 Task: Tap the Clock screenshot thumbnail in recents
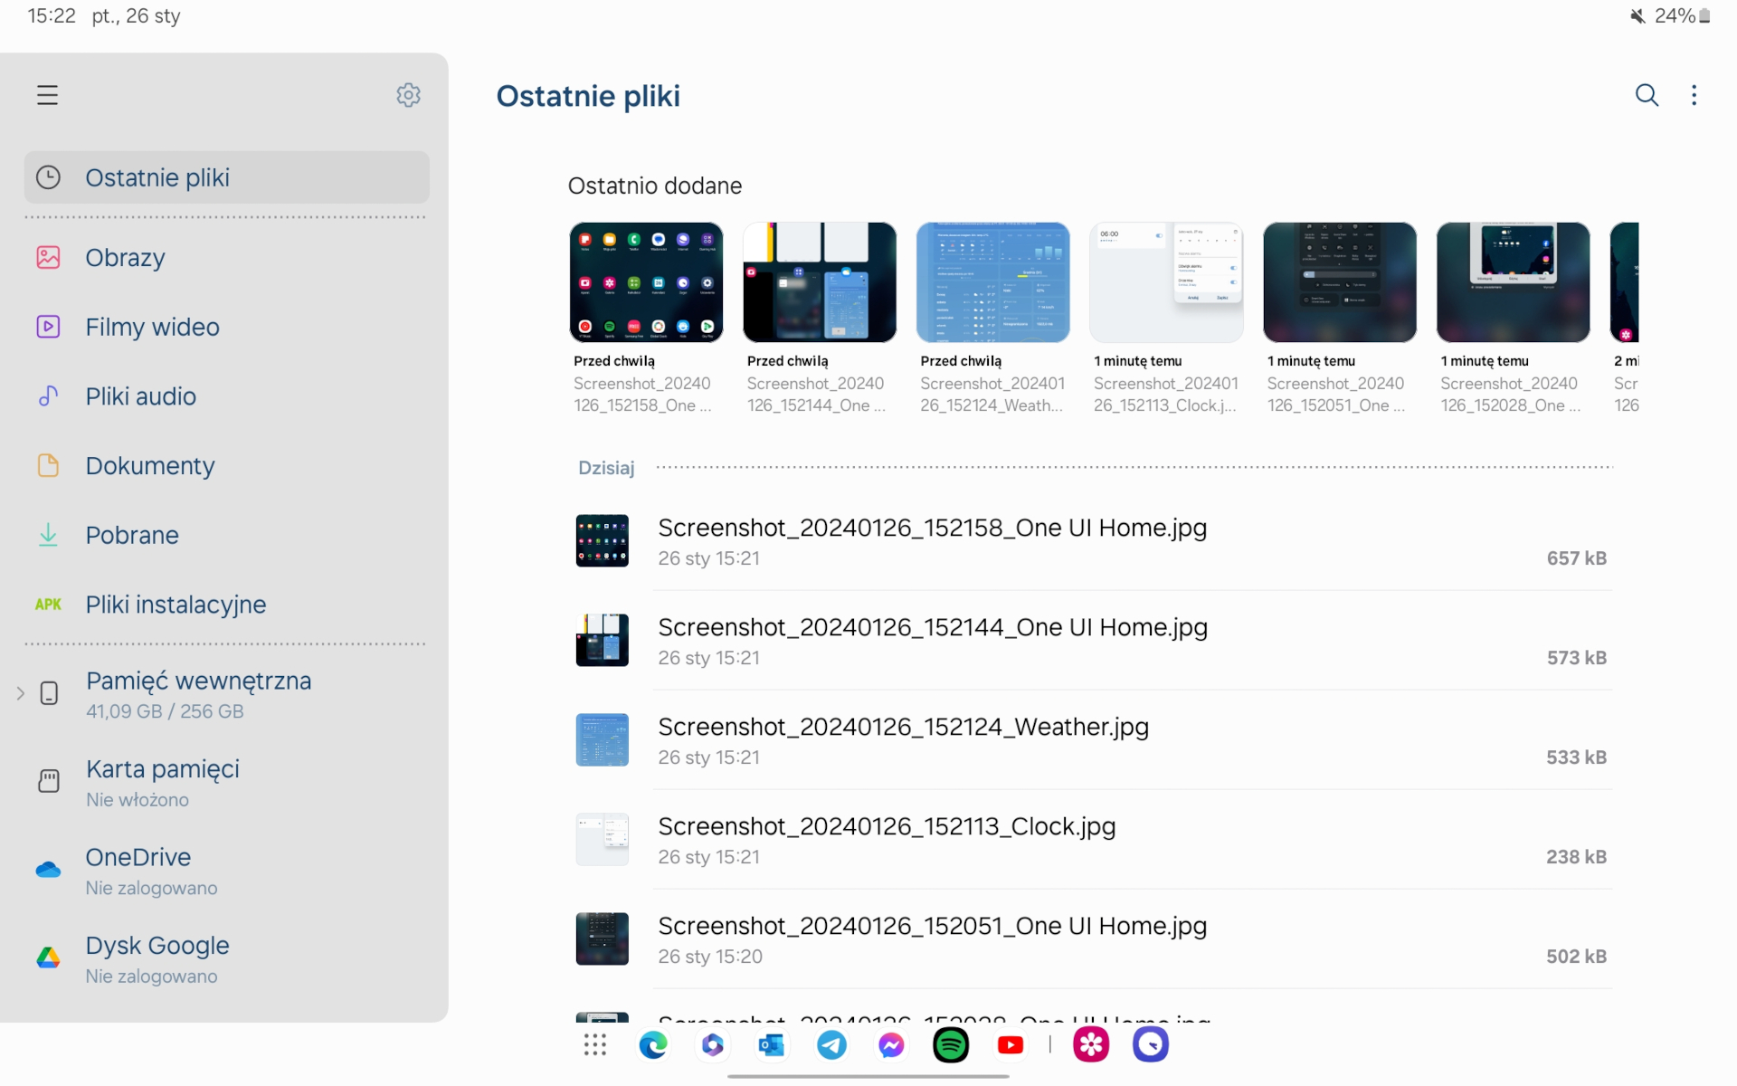pos(1165,282)
